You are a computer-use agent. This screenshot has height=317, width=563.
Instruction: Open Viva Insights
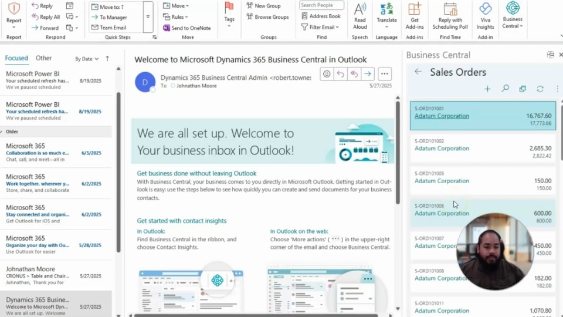point(485,16)
